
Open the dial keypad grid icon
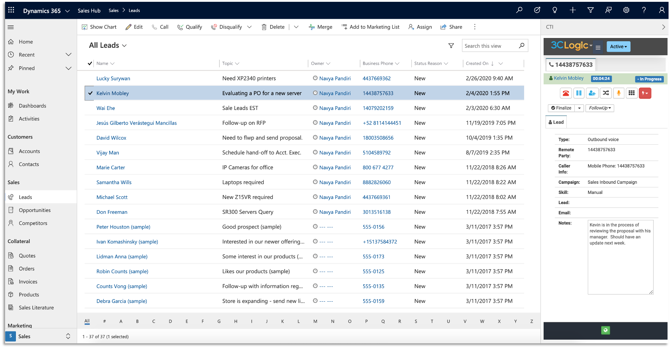(632, 93)
